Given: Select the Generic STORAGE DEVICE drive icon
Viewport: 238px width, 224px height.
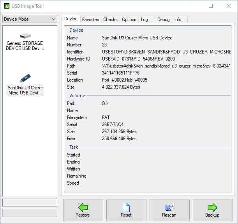Looking at the screenshot, I should click(x=25, y=36).
